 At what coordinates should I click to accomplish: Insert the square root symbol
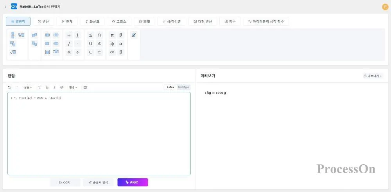[13, 52]
